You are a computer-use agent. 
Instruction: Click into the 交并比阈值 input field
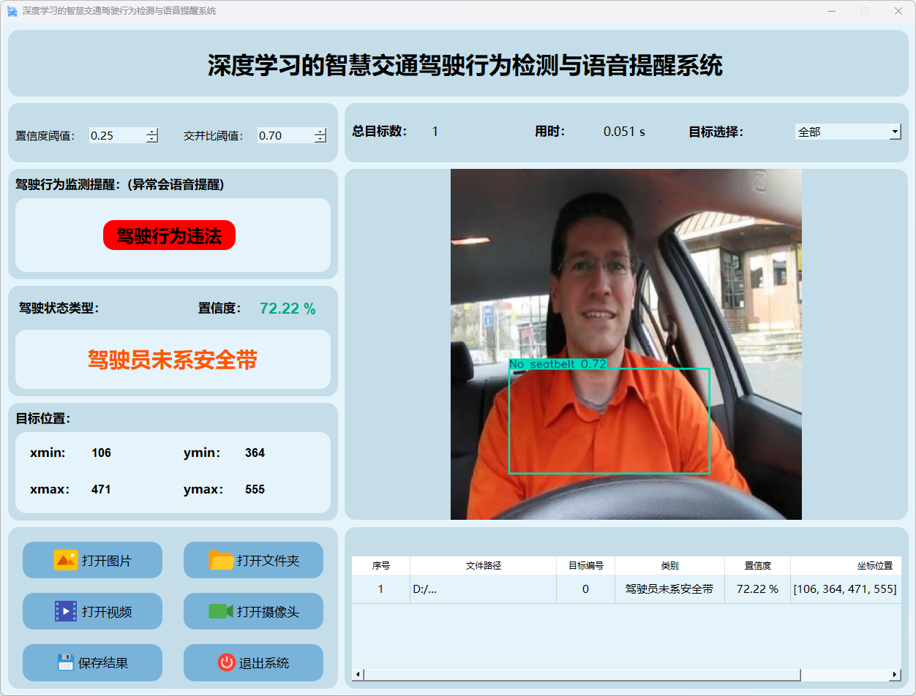pos(284,135)
